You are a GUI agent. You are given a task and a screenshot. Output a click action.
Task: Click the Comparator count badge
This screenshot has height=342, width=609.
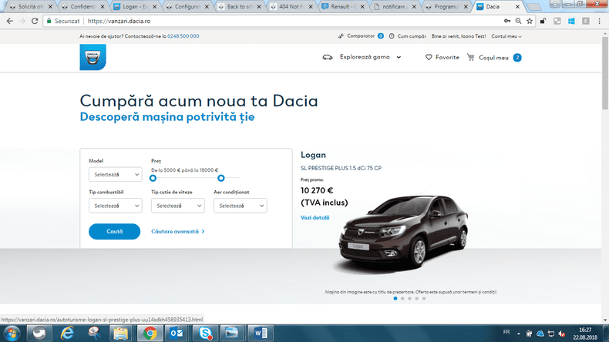coord(381,36)
